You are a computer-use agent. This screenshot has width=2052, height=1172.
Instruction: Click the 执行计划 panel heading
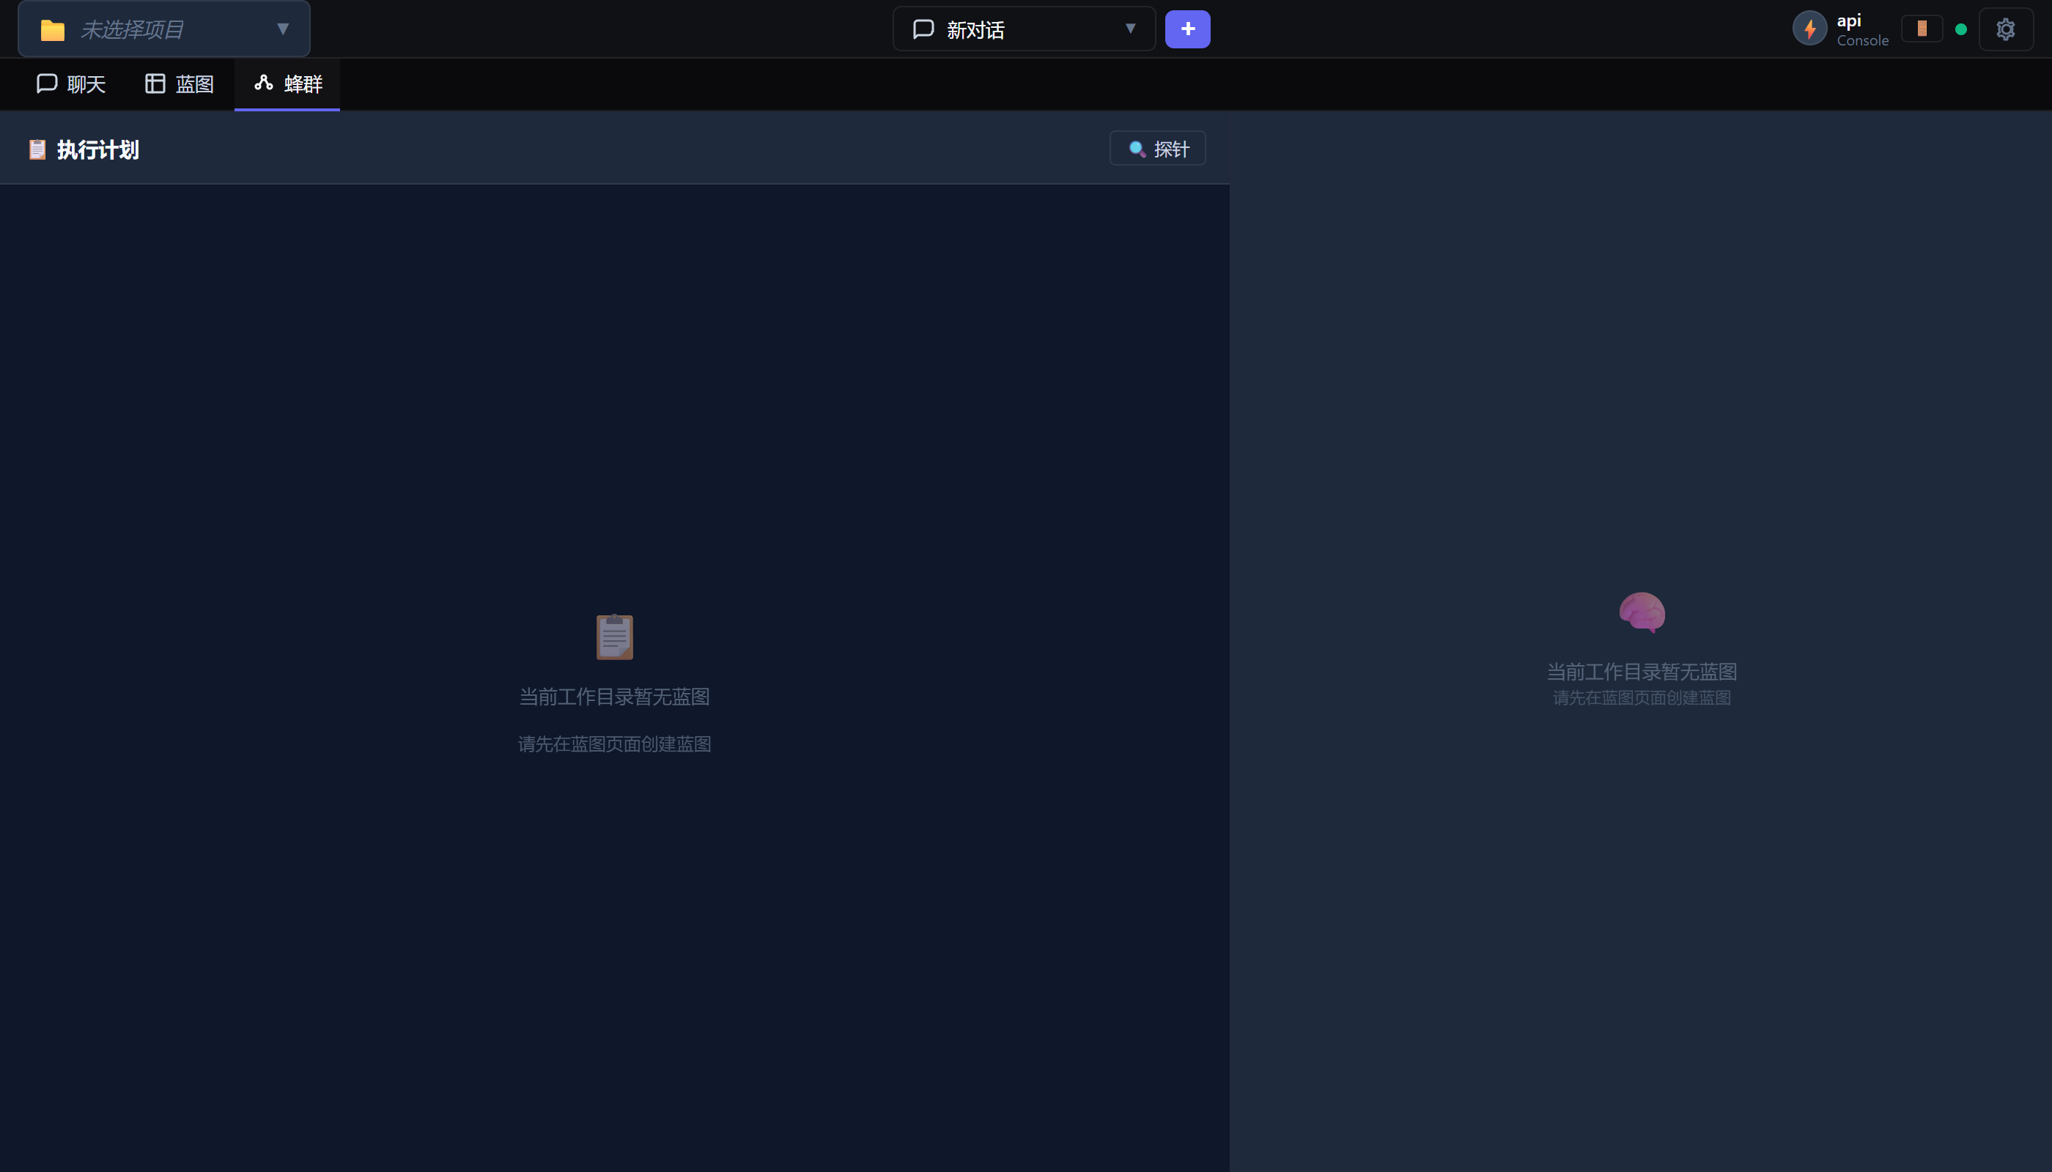97,149
